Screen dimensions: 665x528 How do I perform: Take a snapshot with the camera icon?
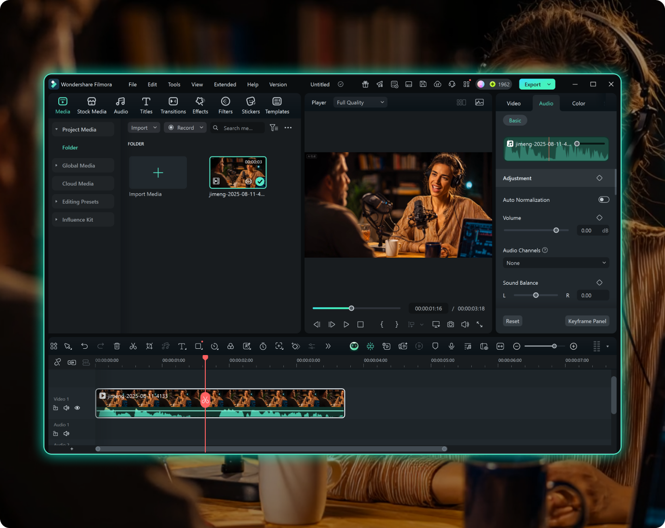[451, 324]
